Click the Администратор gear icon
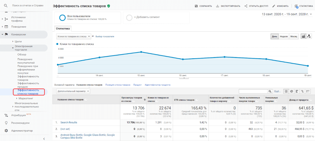 pos(6,131)
